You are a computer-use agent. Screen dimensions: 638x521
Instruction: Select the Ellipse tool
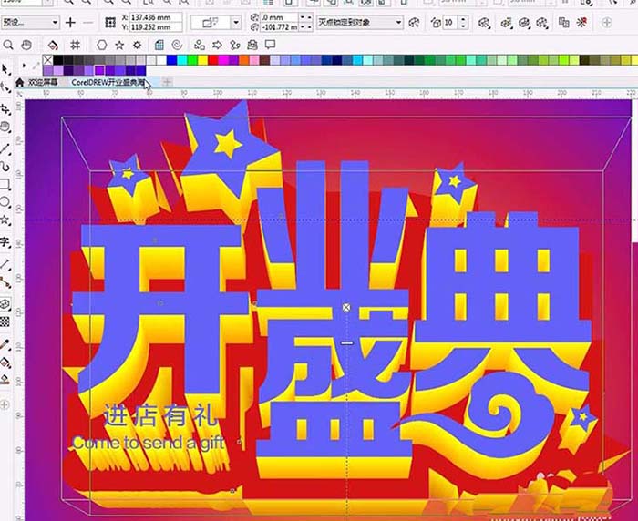[x=5, y=201]
